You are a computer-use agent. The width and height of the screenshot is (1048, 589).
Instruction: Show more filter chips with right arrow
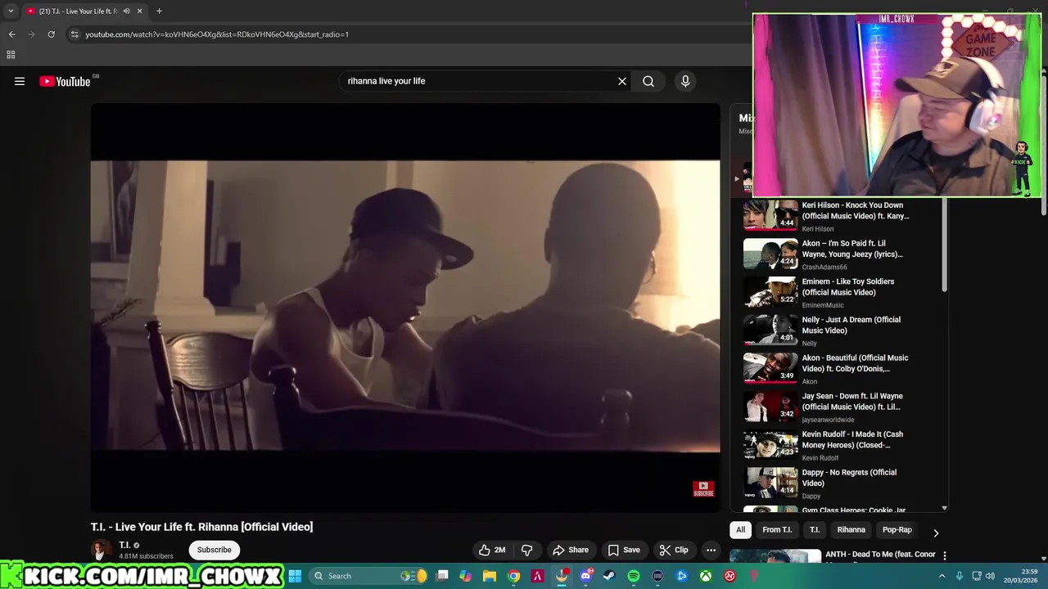(936, 533)
